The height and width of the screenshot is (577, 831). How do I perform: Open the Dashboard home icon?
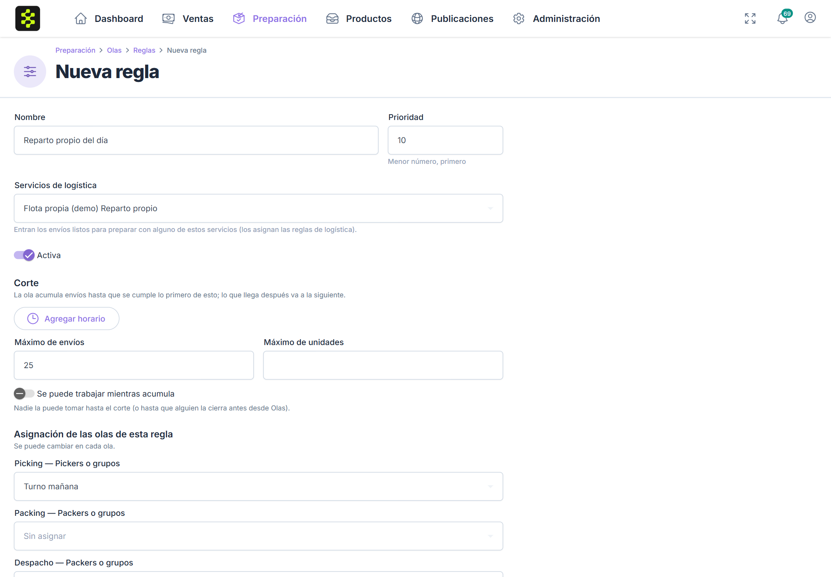pyautogui.click(x=81, y=18)
